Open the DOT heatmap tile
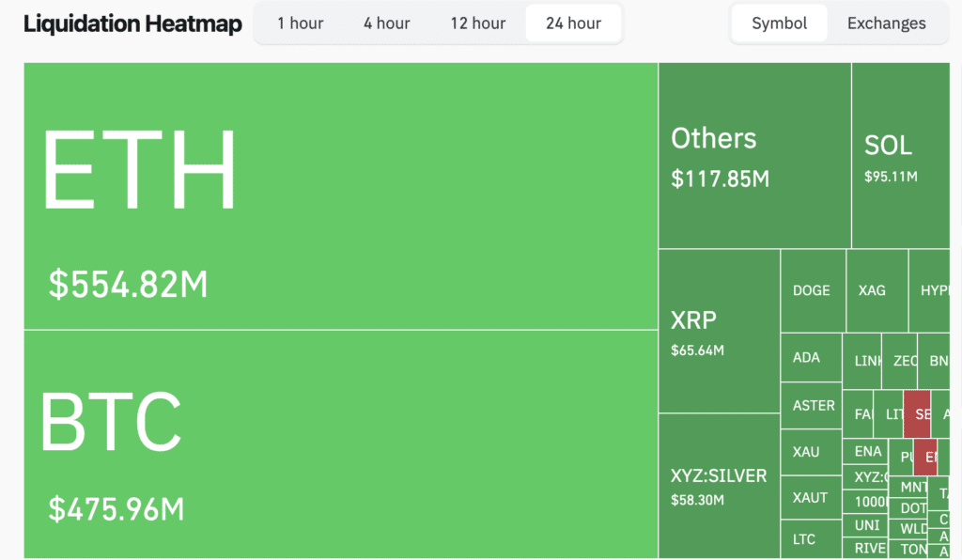The width and height of the screenshot is (962, 560). pyautogui.click(x=908, y=508)
